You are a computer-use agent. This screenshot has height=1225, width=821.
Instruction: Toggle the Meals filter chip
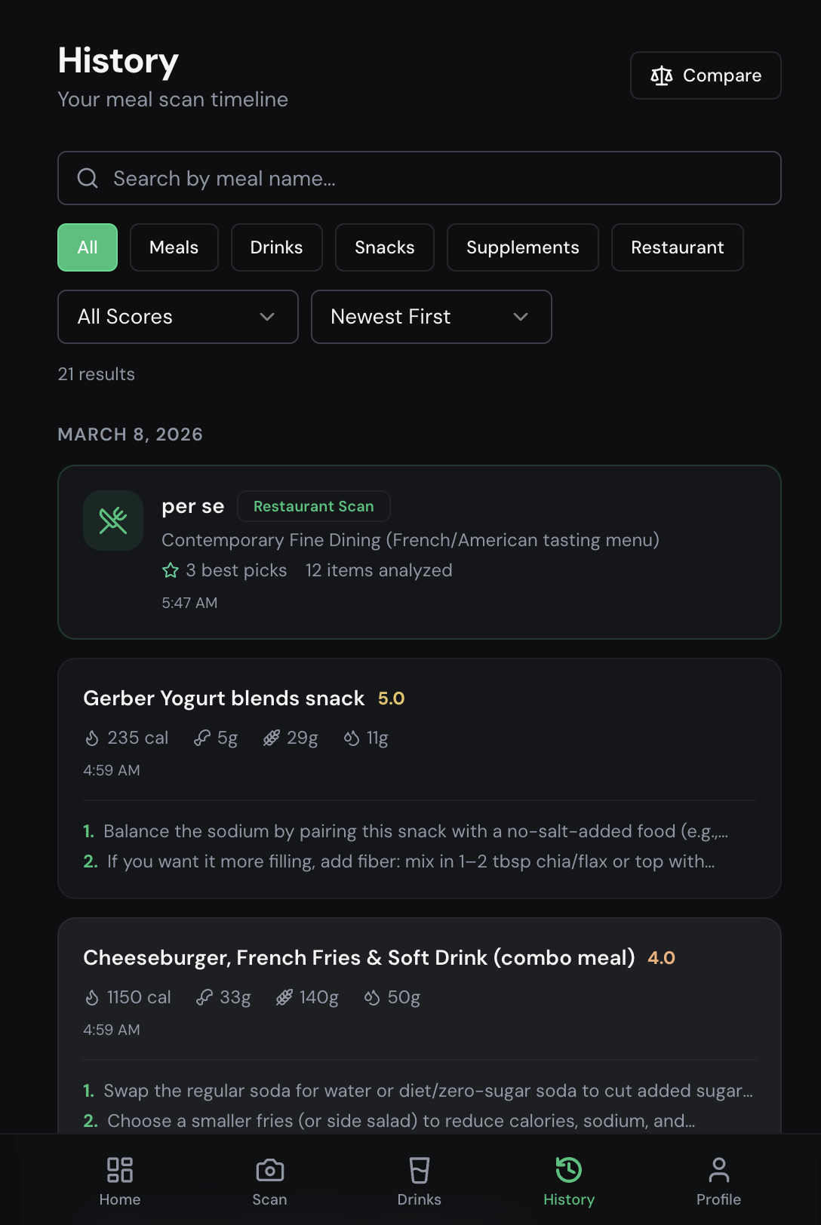click(174, 247)
